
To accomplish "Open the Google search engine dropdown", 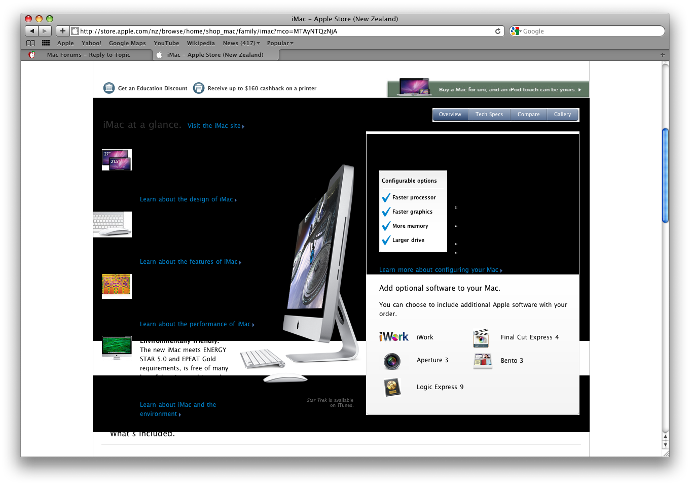I will 516,31.
